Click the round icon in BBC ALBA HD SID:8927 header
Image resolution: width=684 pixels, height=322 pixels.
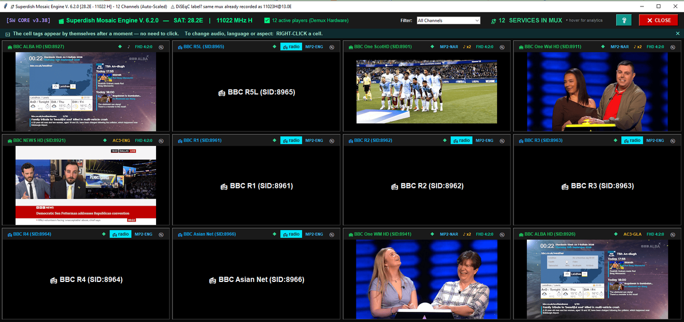(160, 47)
